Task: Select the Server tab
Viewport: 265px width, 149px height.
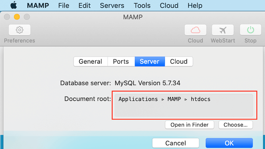Action: [150, 61]
